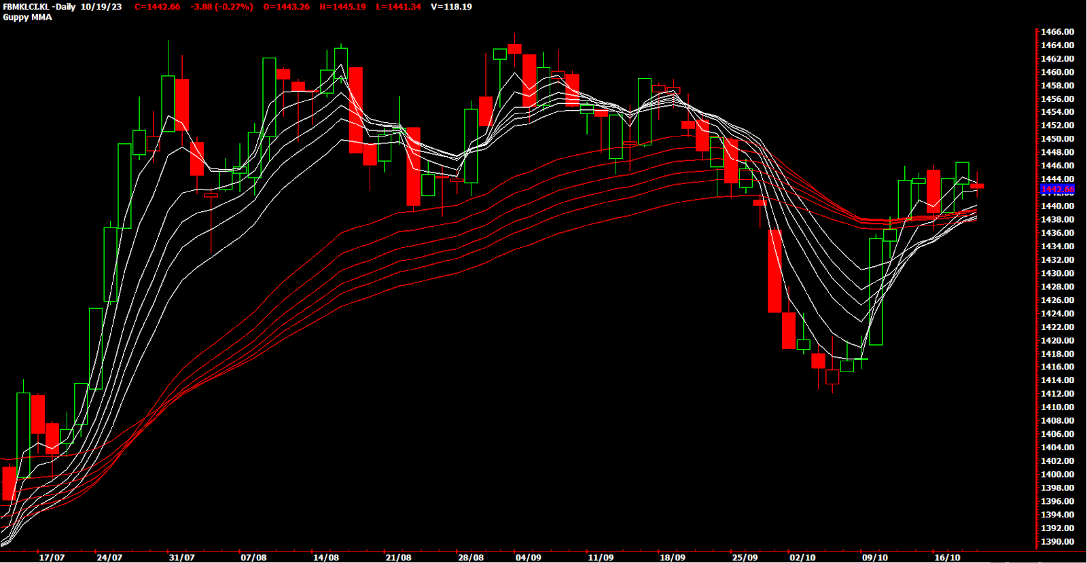Click the 1406.00 price axis label
Viewport: 1087px width, 563px height.
click(x=1057, y=434)
